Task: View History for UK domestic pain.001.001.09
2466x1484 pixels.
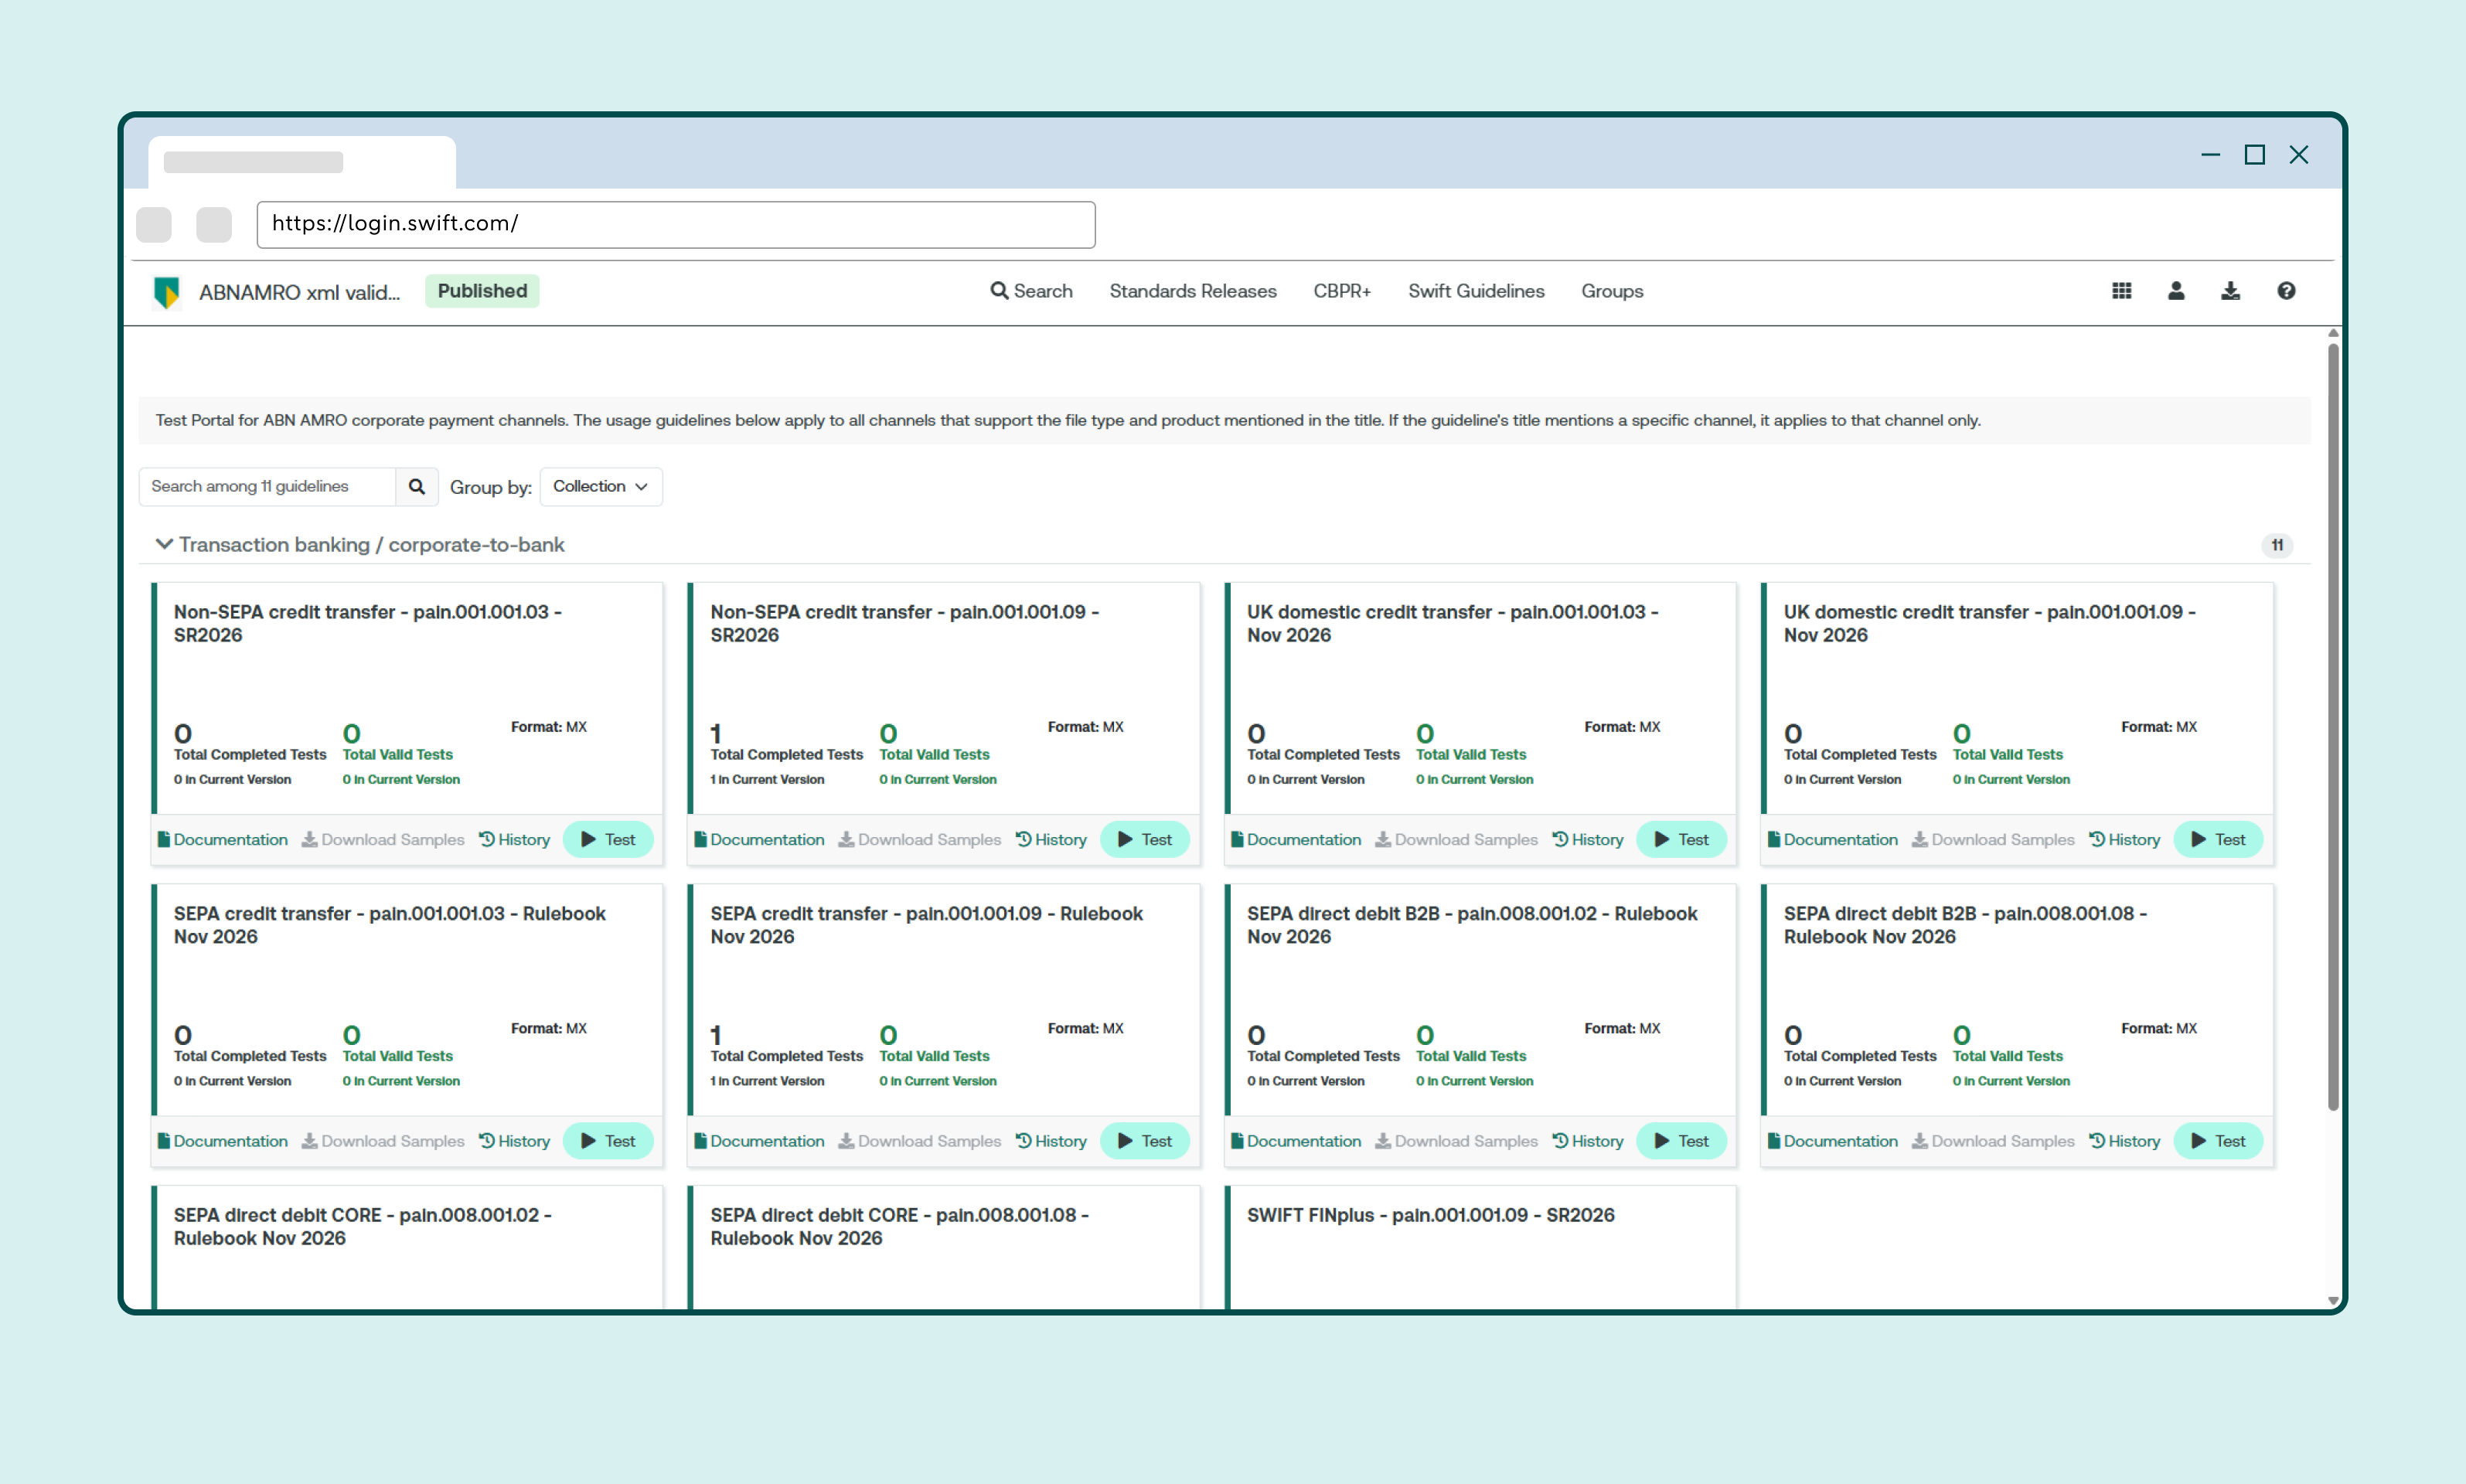Action: click(x=2125, y=839)
